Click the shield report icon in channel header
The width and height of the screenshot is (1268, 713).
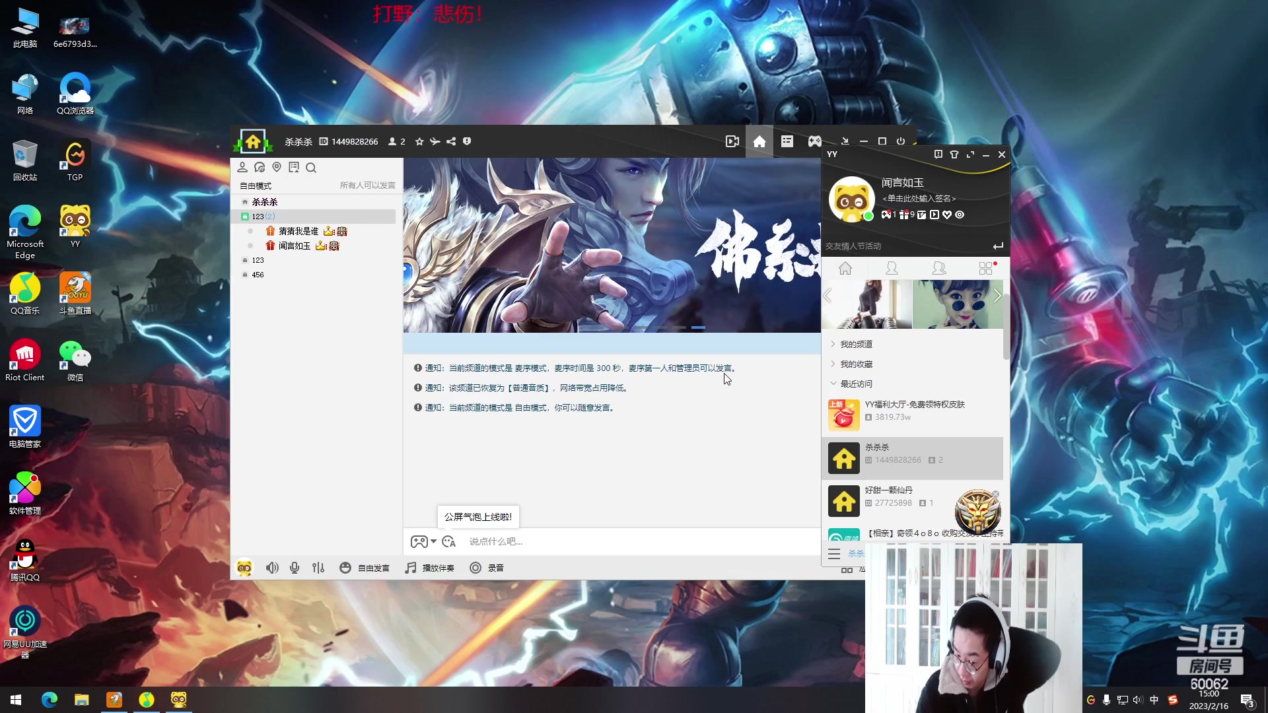click(467, 141)
